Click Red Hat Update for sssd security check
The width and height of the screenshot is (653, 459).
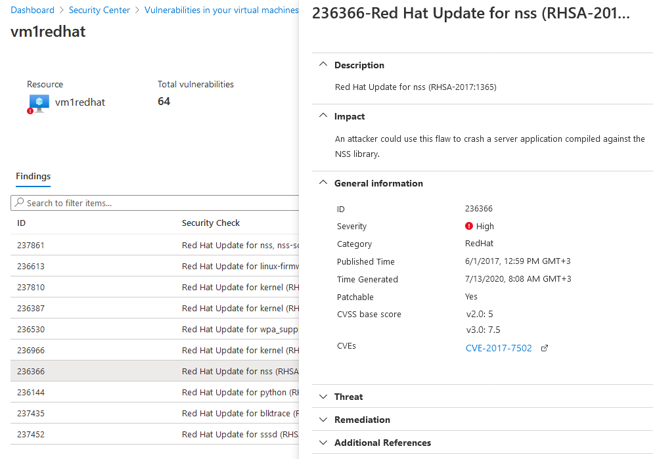[240, 434]
